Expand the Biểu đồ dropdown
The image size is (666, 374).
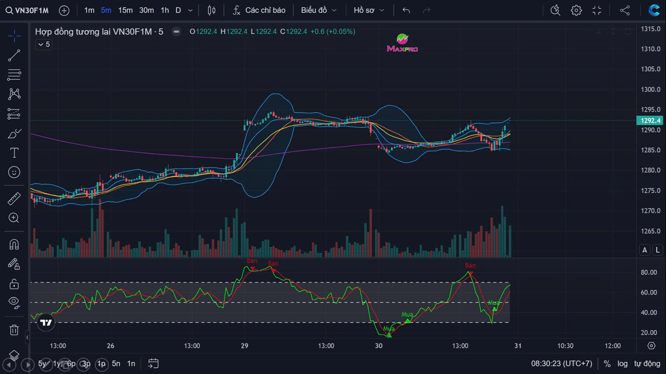319,10
